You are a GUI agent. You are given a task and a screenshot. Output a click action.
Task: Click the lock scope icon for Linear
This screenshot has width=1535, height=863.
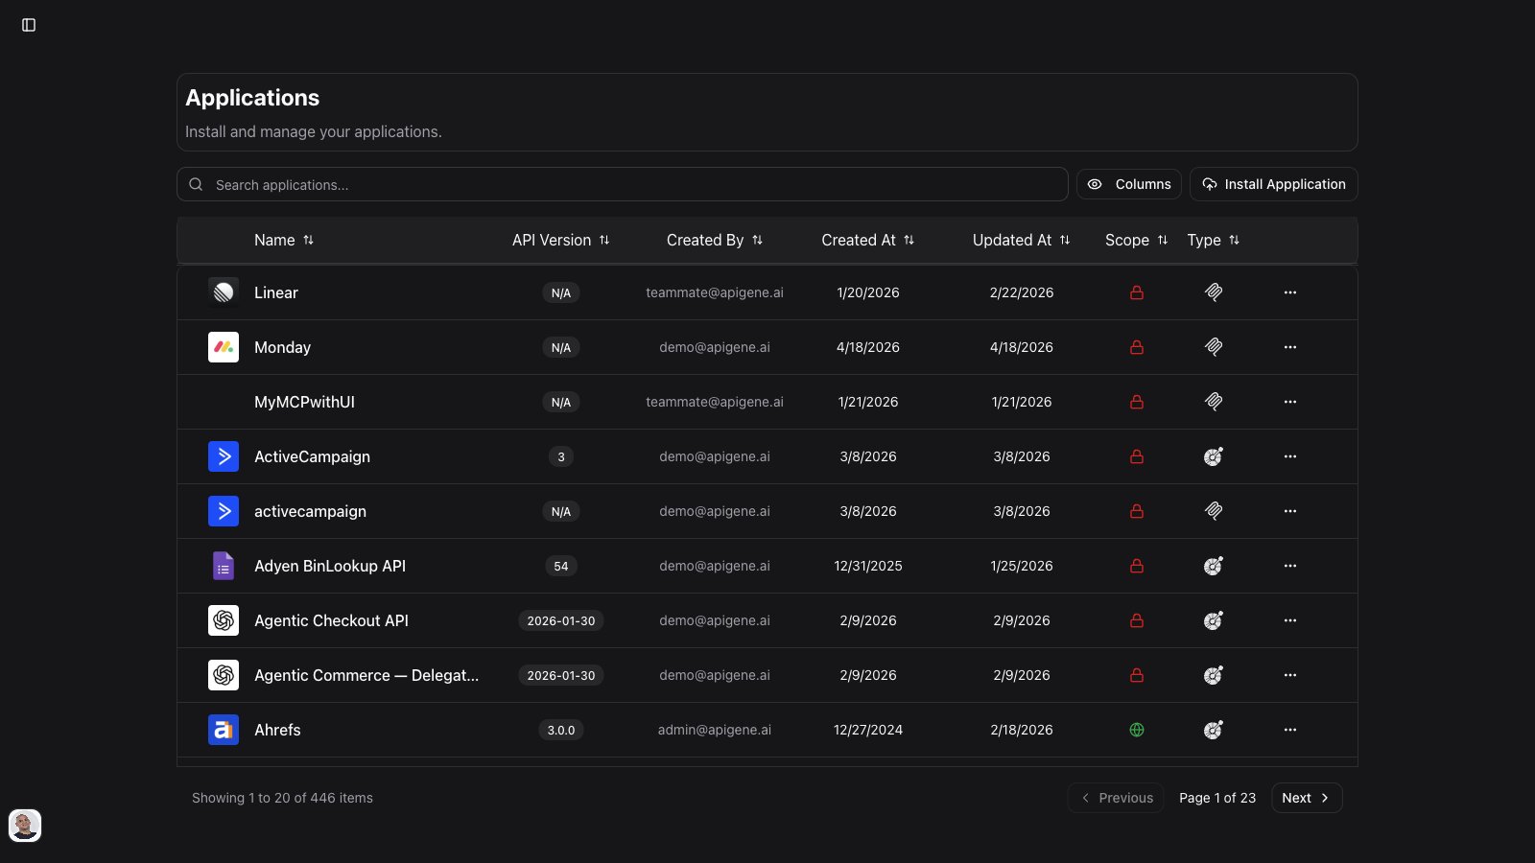(1137, 292)
